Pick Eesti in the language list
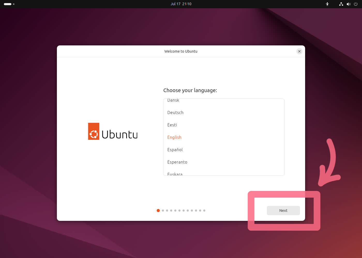 [x=172, y=125]
